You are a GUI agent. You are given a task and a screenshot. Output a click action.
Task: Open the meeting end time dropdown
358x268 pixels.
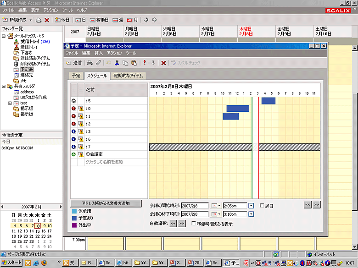click(x=251, y=214)
